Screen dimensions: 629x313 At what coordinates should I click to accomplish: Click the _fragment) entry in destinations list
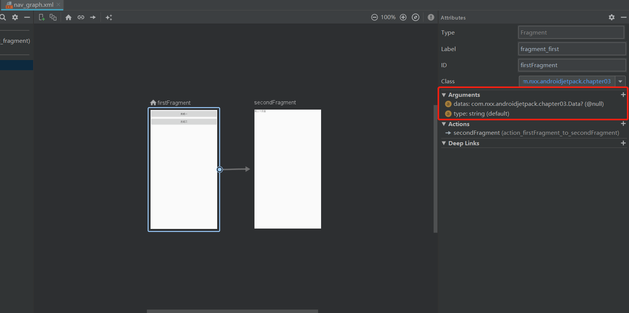click(15, 41)
